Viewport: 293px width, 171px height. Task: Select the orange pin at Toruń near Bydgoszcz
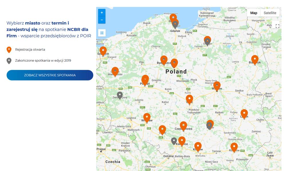click(x=174, y=63)
